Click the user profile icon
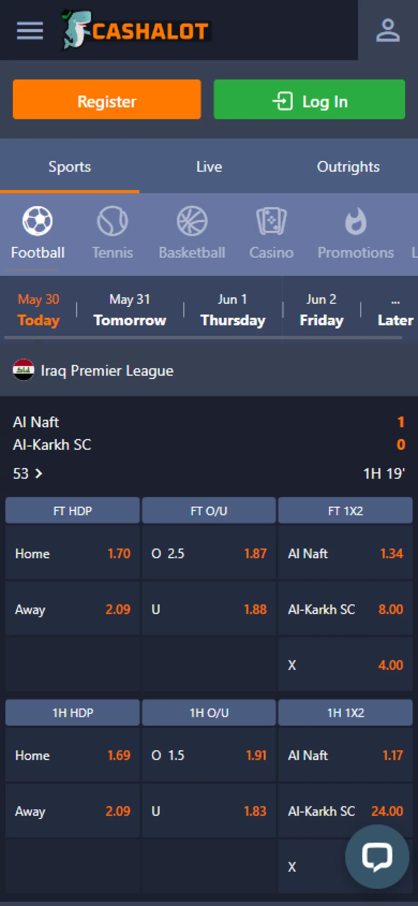The width and height of the screenshot is (418, 906). pyautogui.click(x=388, y=30)
